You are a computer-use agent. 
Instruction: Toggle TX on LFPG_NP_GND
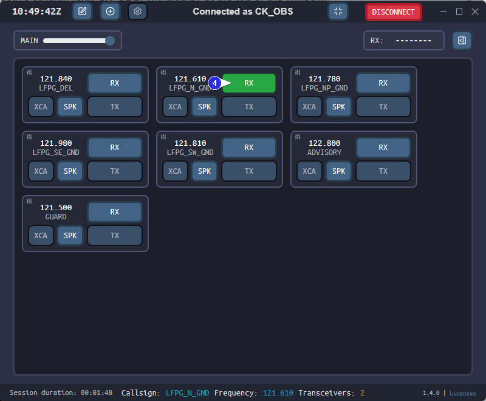(x=383, y=106)
